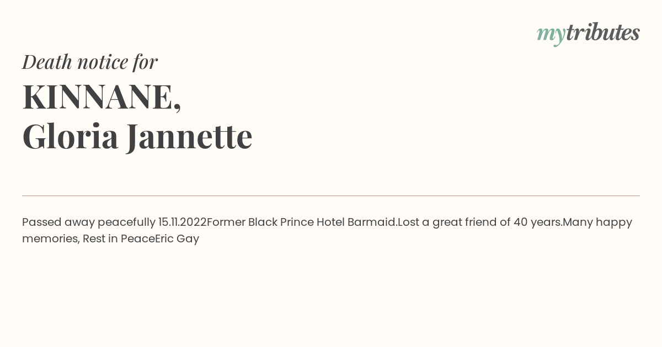The width and height of the screenshot is (662, 347).
Task: Click the word "Gloria" in heading
Action: tap(70, 136)
